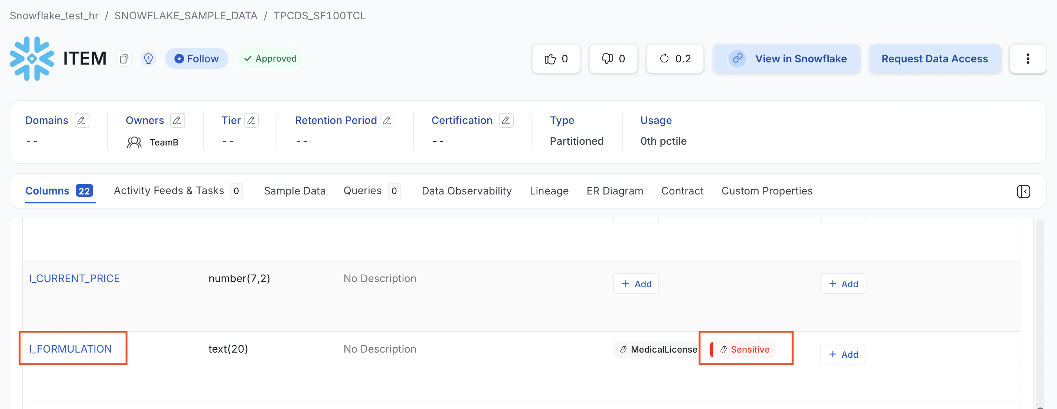The image size is (1057, 409).
Task: Edit Tier with pencil icon
Action: 251,120
